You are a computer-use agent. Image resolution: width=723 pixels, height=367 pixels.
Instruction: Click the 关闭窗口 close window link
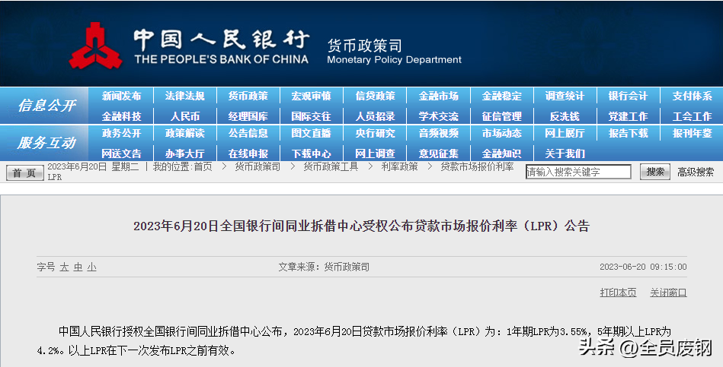point(668,293)
